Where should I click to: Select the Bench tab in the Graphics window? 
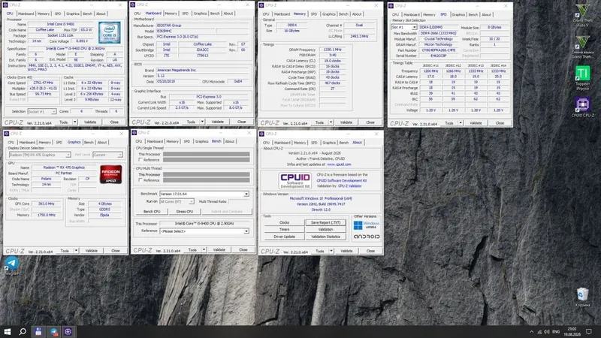click(89, 142)
